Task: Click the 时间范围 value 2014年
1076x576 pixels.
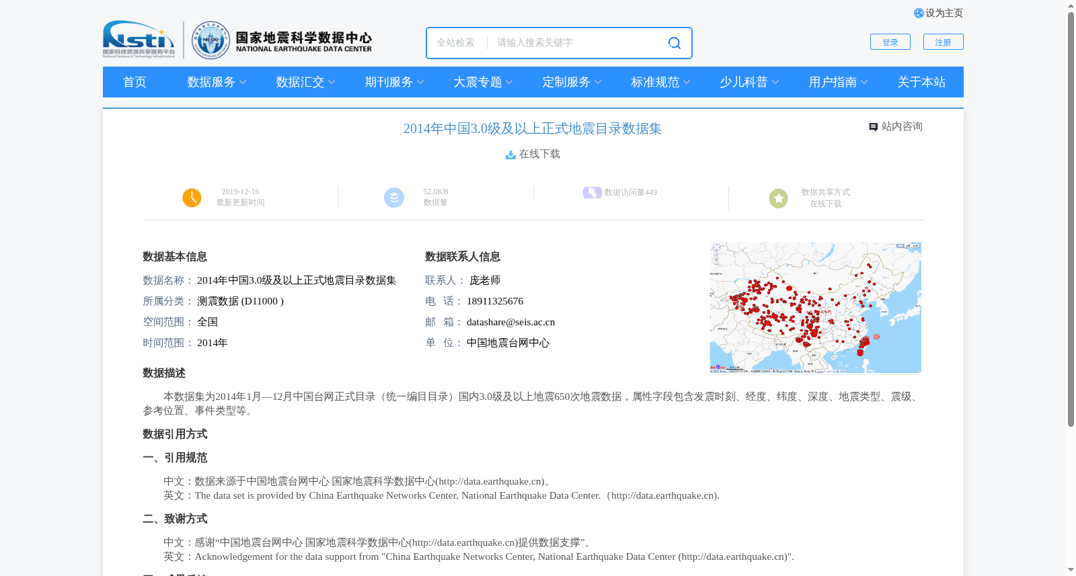Action: pos(213,343)
